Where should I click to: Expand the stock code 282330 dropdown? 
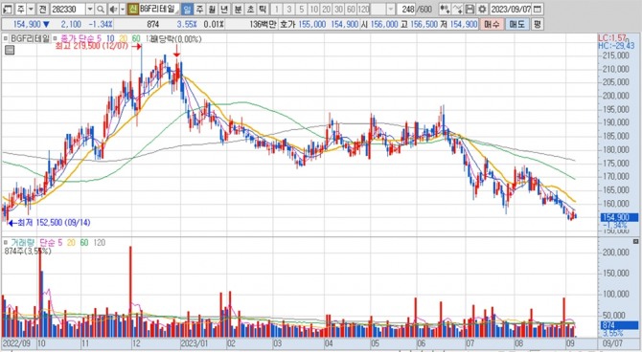pos(90,9)
